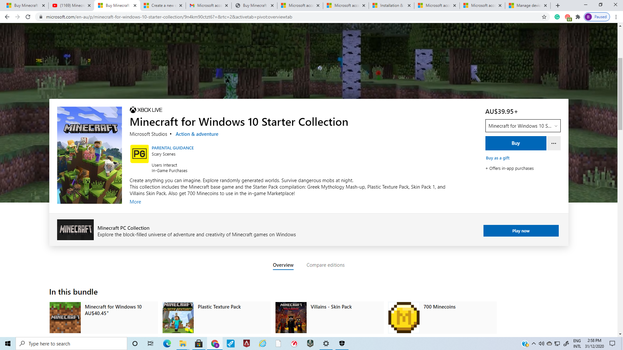
Task: Launch Microsoft Edge from the taskbar
Action: 167,344
